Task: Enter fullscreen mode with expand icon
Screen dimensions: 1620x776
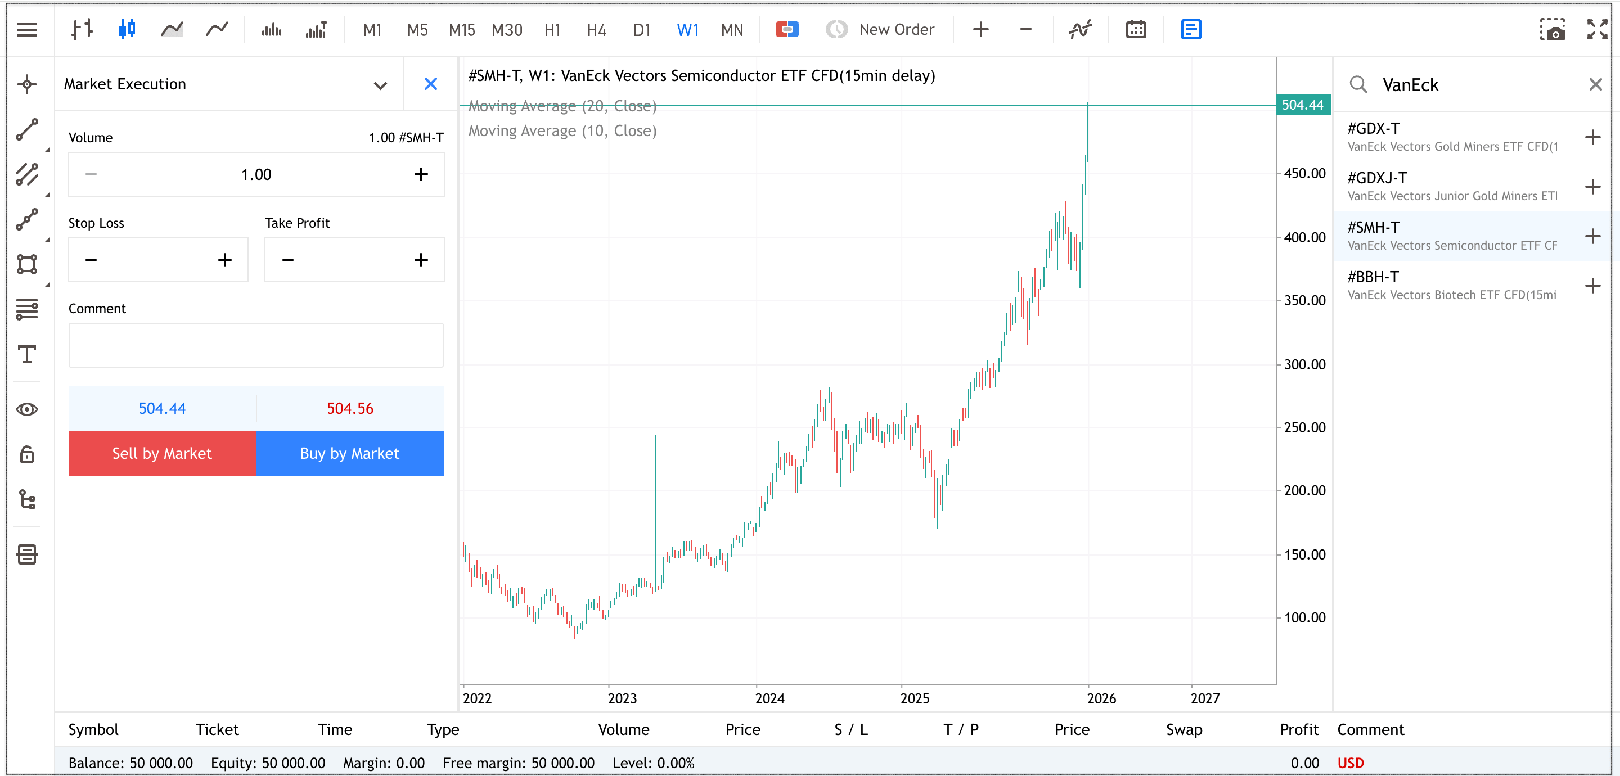Action: click(1597, 30)
